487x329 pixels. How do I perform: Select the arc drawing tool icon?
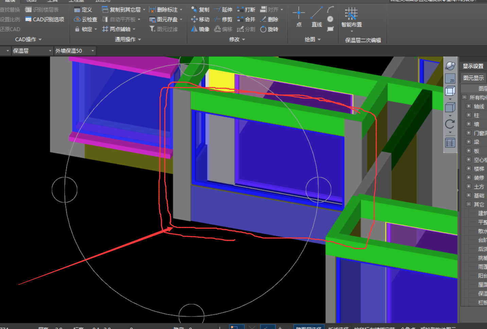[330, 10]
